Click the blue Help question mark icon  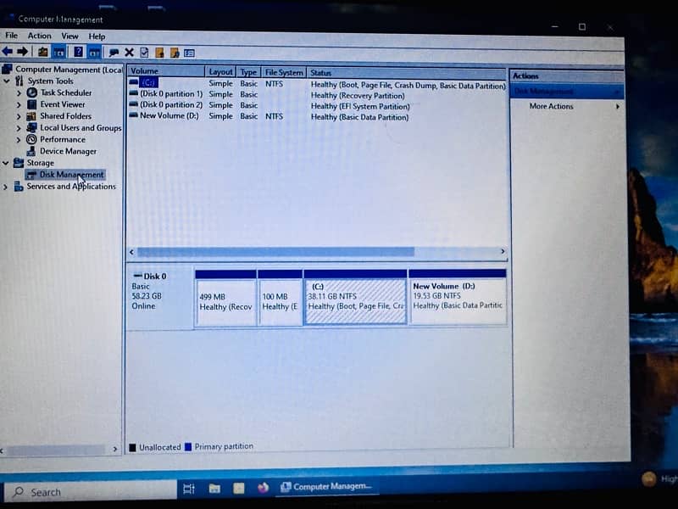pyautogui.click(x=78, y=52)
